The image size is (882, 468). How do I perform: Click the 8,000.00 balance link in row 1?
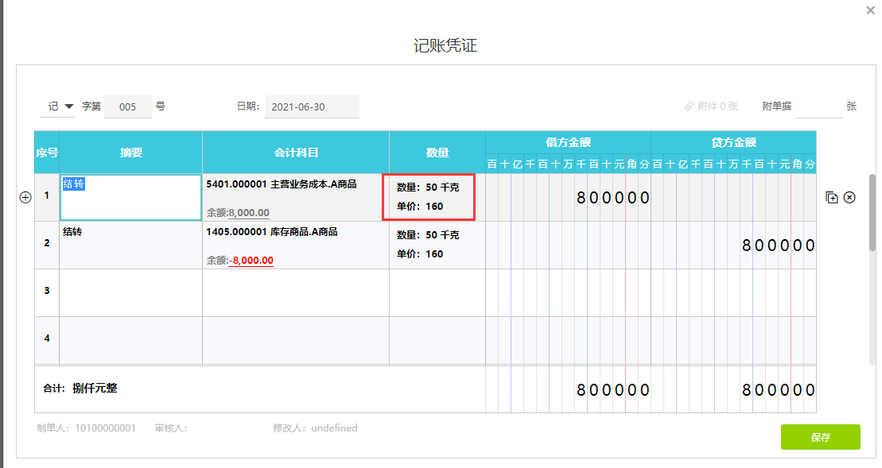pyautogui.click(x=248, y=213)
